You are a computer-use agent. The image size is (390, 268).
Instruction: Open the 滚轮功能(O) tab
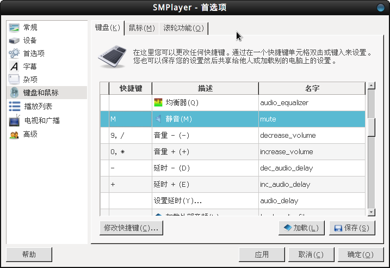(183, 28)
